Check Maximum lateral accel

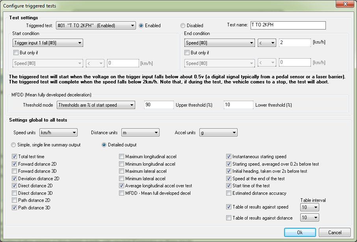tap(122, 171)
